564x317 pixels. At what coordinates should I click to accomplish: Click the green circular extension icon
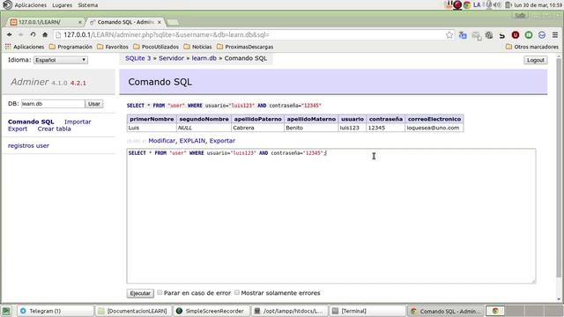point(529,35)
